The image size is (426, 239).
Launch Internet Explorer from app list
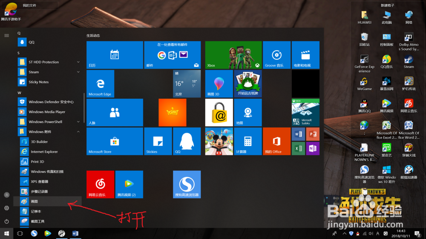click(x=48, y=152)
